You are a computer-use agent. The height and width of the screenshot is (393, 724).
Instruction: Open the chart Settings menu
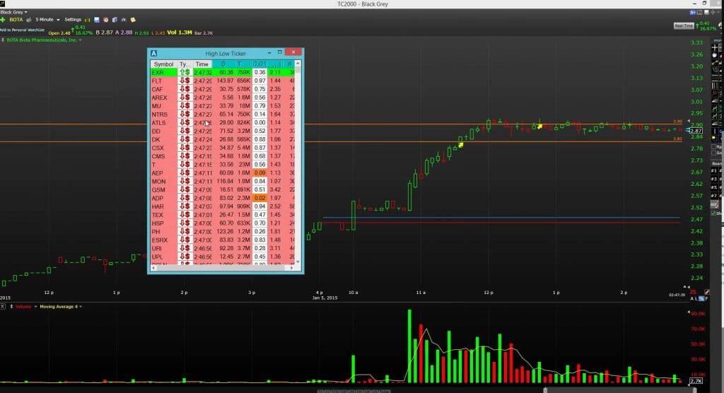pyautogui.click(x=73, y=20)
